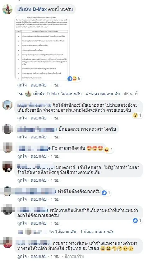Image resolution: width=148 pixels, height=261 pixels.
Task: Click ถูกใจ under the บิ๊กบอสกรมทางหลวง comment
Action: 22,137
